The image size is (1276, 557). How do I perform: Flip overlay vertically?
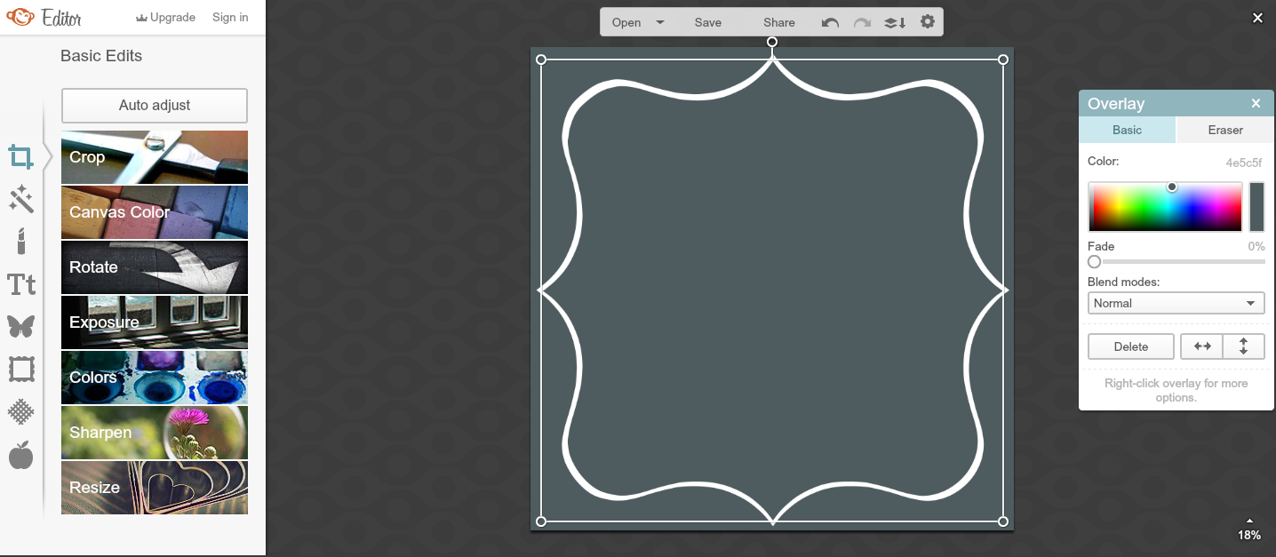pos(1244,346)
